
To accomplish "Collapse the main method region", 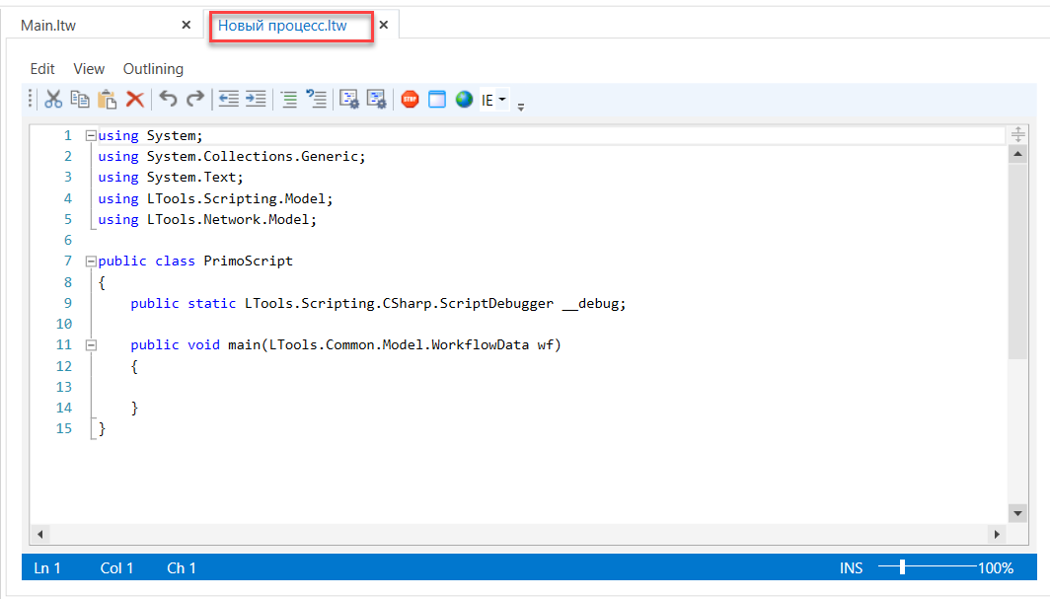I will tap(91, 345).
